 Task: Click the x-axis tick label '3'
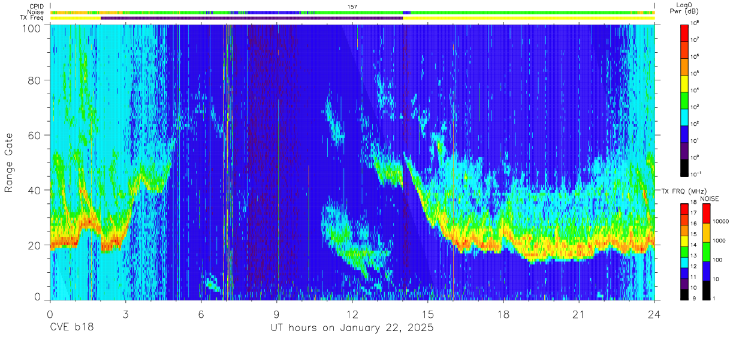click(126, 314)
